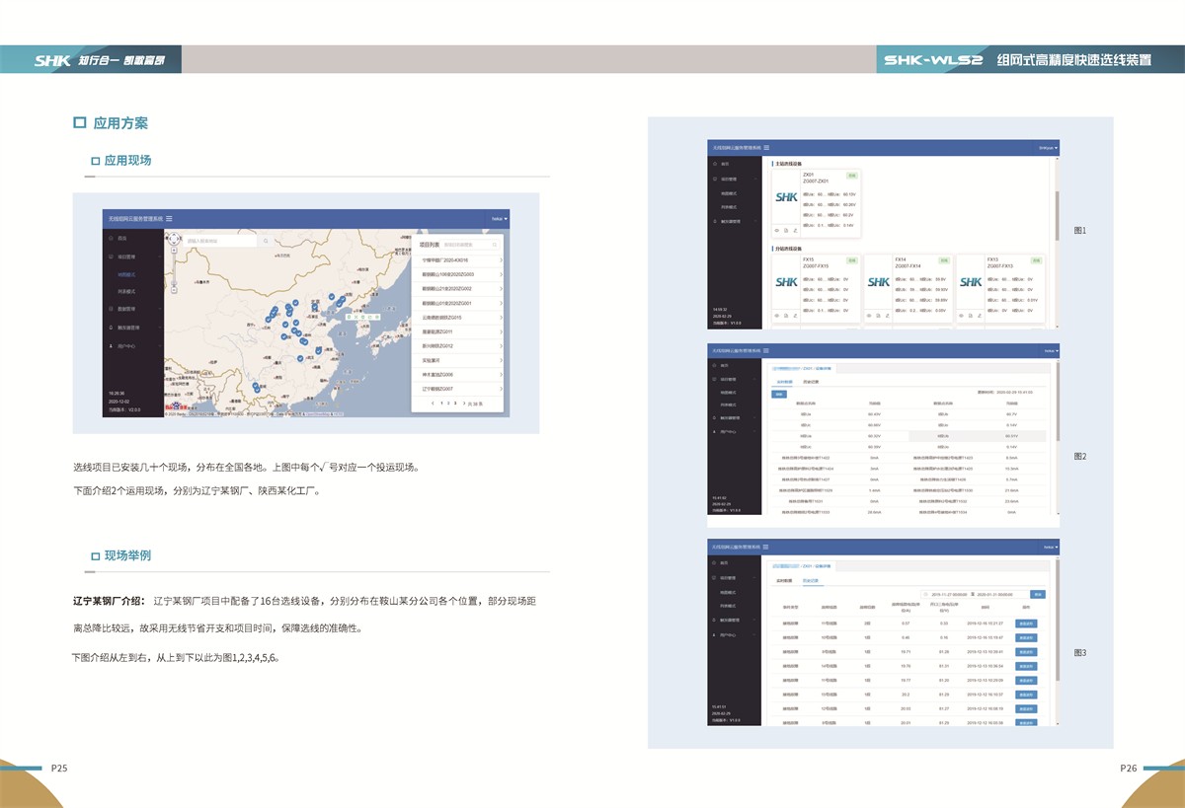This screenshot has width=1185, height=808.
Task: Open project 实验漯河 in the list
Action: [458, 360]
